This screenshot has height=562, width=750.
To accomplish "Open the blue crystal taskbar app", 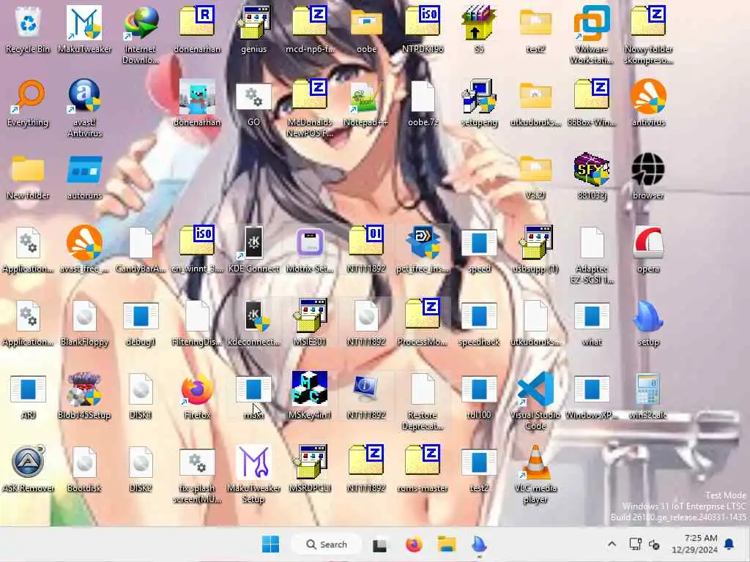I will pos(479,544).
